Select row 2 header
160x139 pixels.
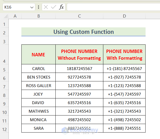4,32
